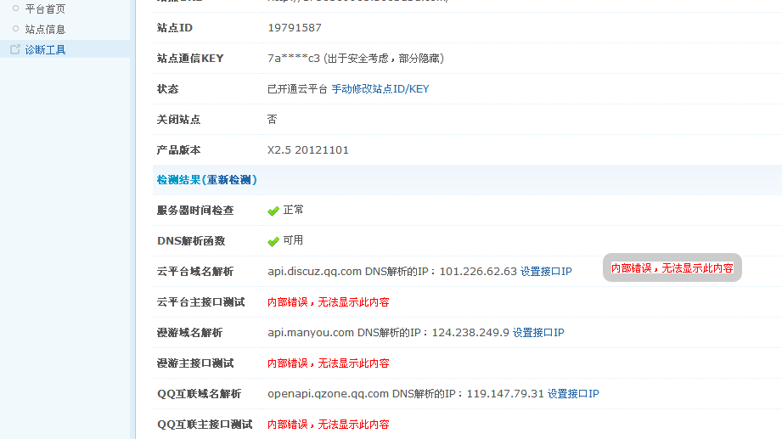Image resolution: width=782 pixels, height=439 pixels.
Task: Click the 服务器时间检查 label
Action: (195, 211)
